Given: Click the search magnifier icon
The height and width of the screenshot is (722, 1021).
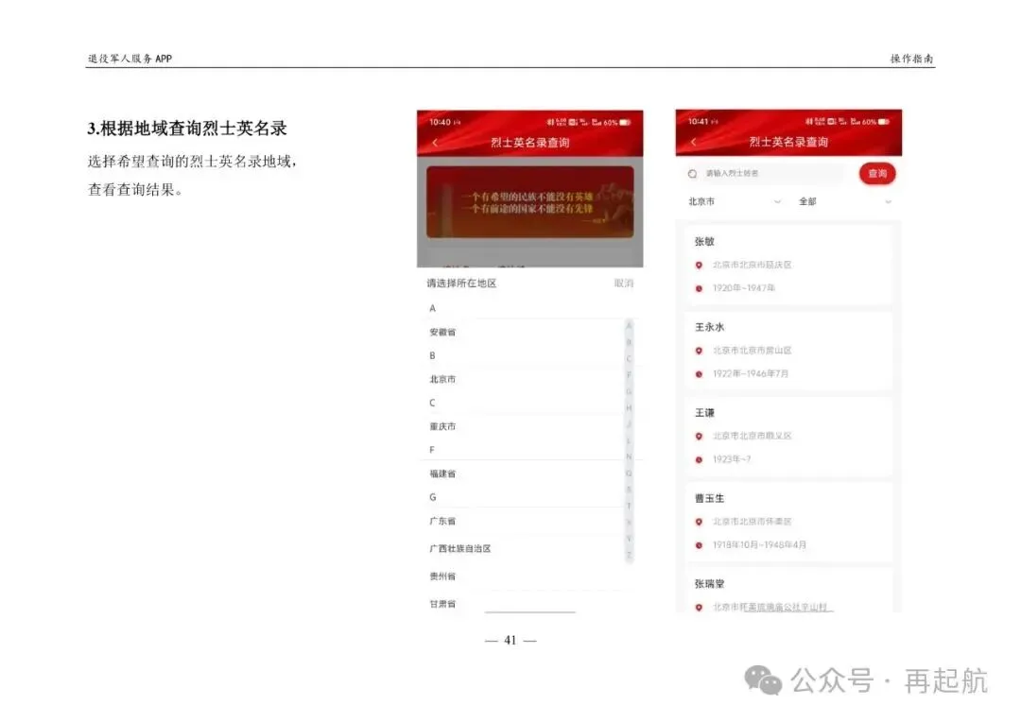Looking at the screenshot, I should [x=692, y=174].
